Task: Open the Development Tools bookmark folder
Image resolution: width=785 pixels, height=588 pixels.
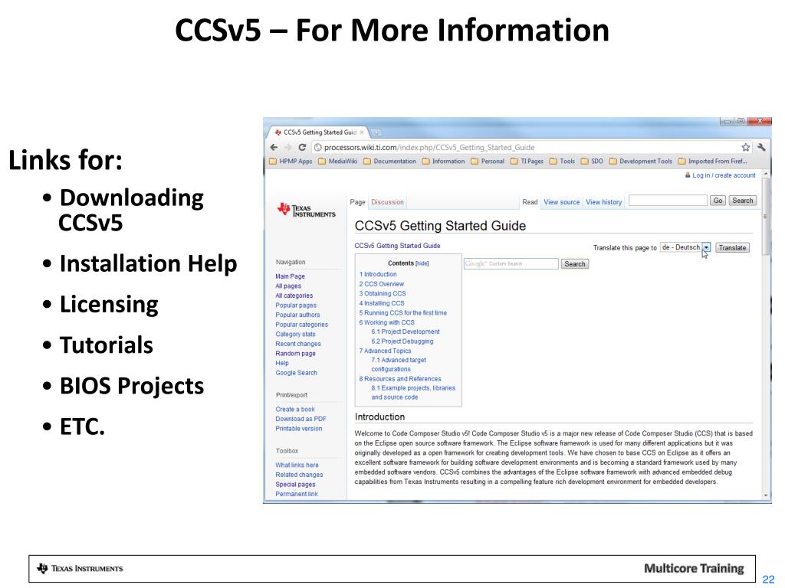Action: (x=640, y=161)
